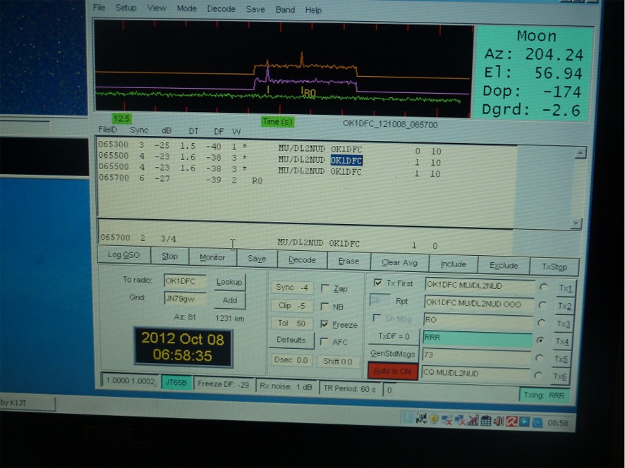
Task: Click the volume speaker tray icon
Action: tap(498, 421)
